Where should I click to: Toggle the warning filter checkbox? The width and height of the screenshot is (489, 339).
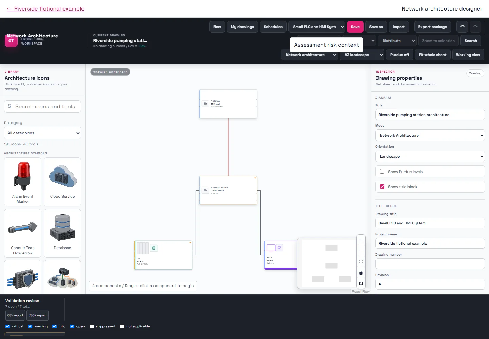[30, 326]
